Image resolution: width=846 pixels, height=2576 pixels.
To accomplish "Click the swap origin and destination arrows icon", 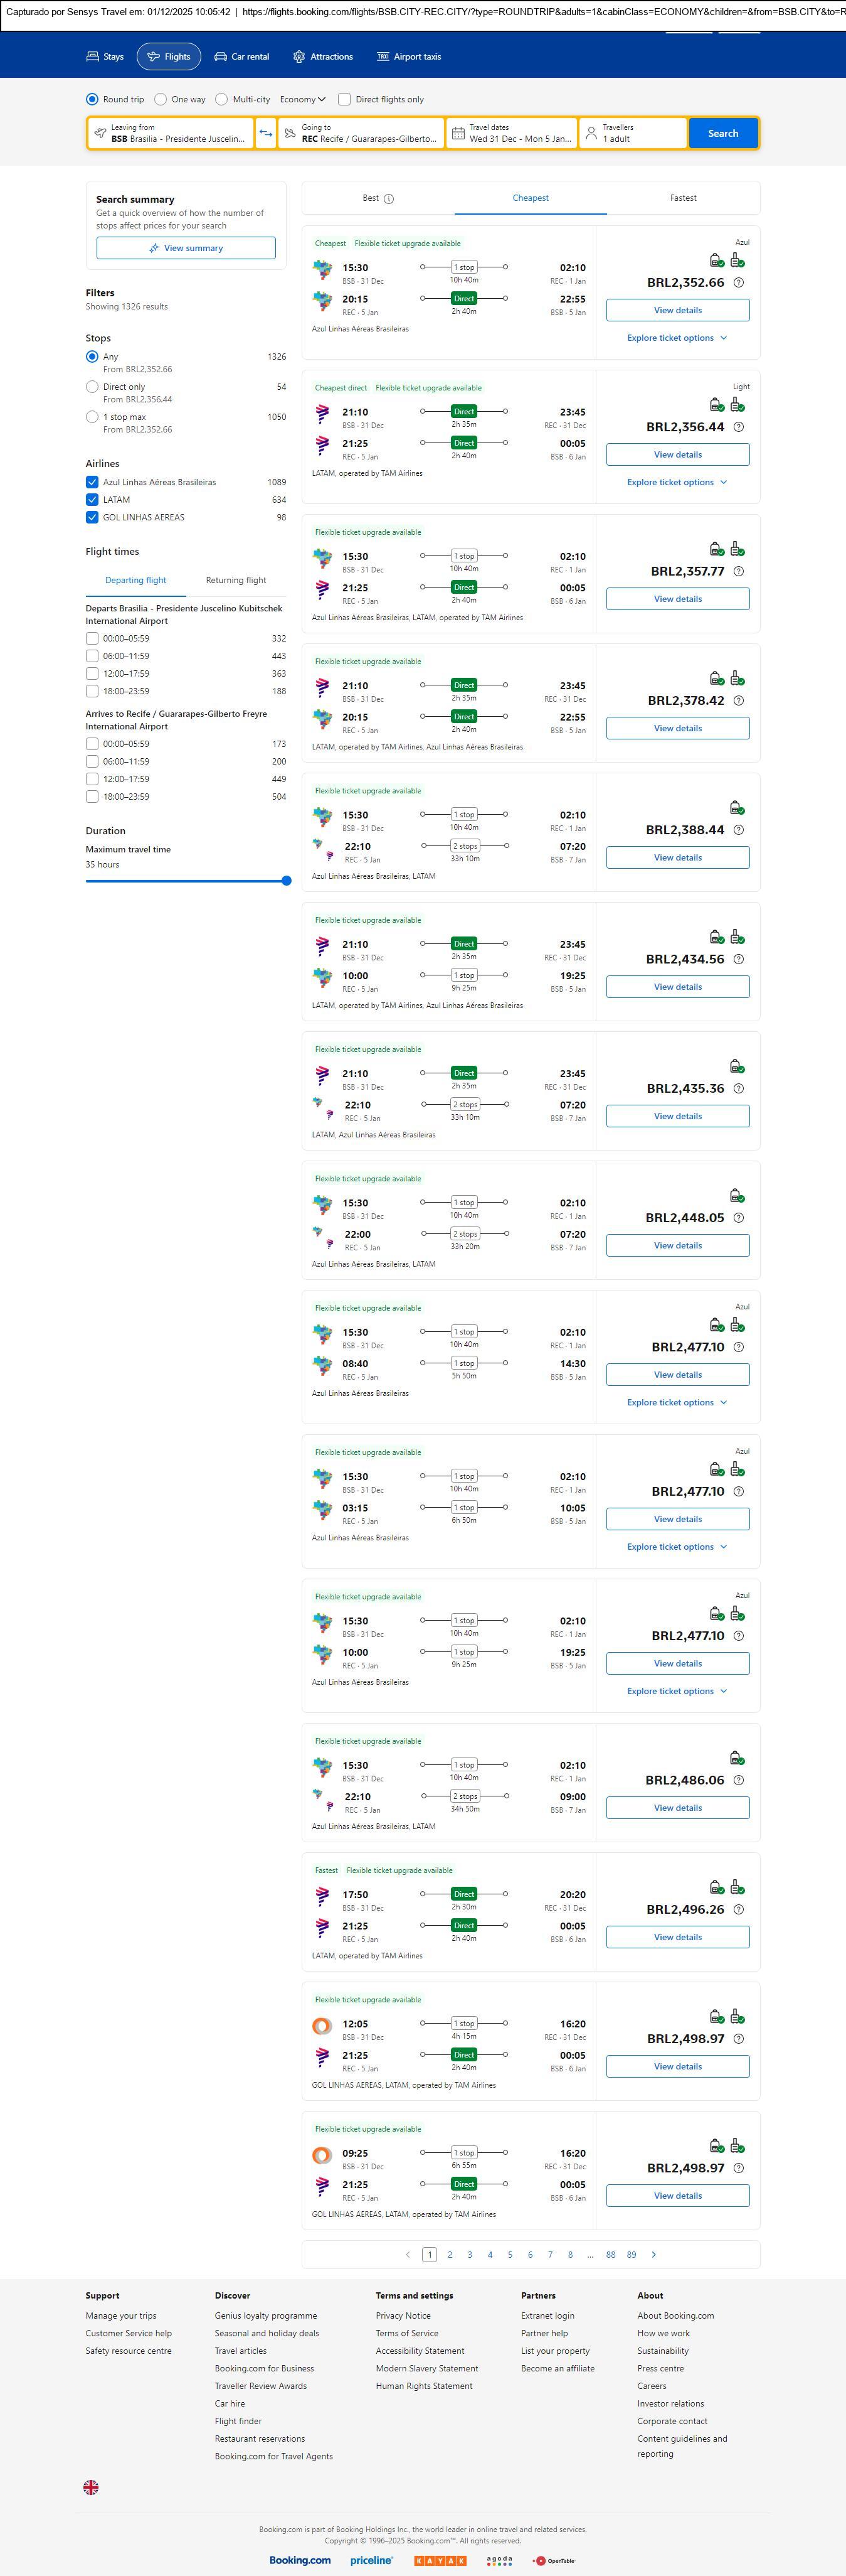I will coord(266,133).
